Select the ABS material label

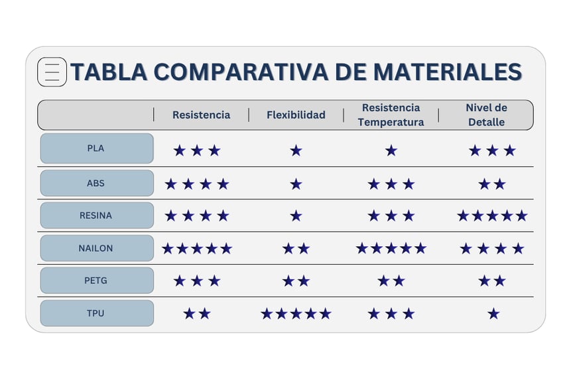97,183
